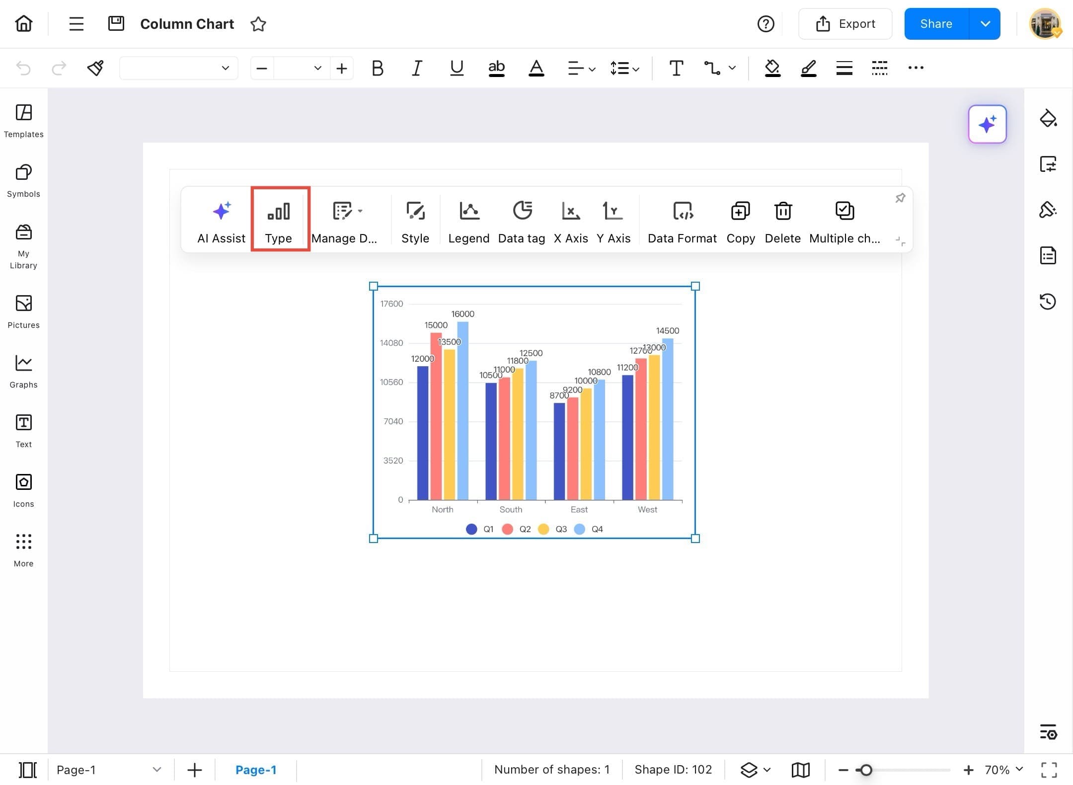
Task: Toggle underline formatting
Action: pos(456,68)
